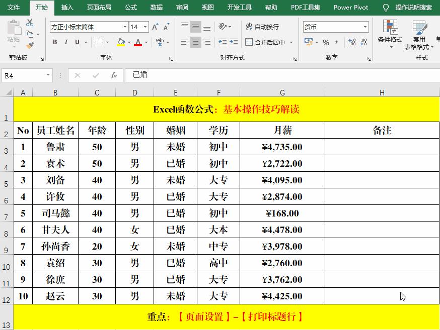Apply bold formatting with the B icon
The height and width of the screenshot is (330, 440).
pos(55,43)
